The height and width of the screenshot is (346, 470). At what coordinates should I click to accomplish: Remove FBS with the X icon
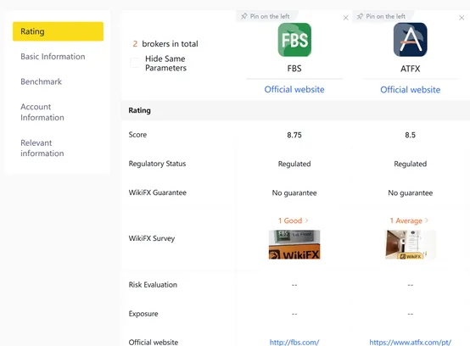pos(345,18)
